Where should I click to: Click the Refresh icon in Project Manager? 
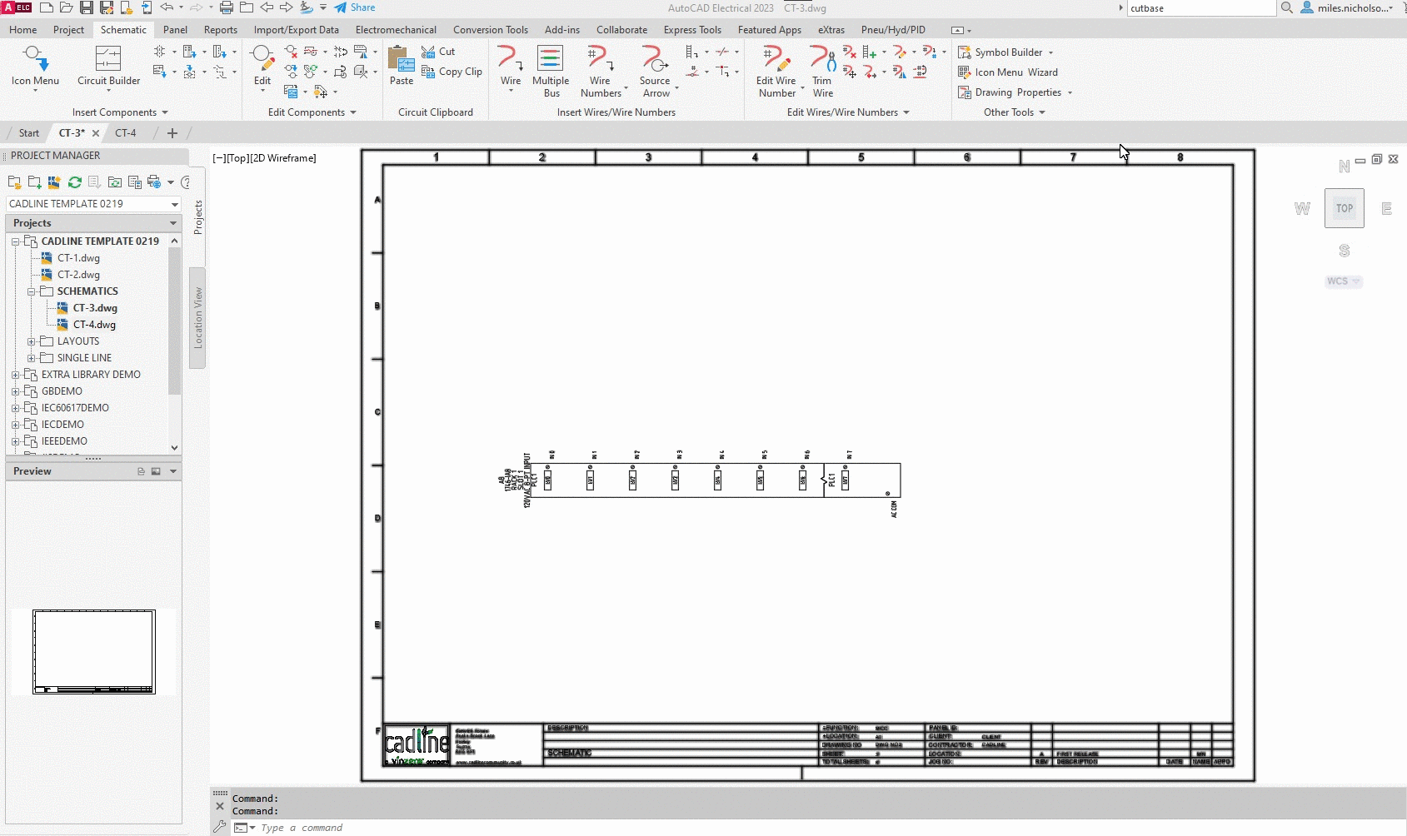[75, 182]
